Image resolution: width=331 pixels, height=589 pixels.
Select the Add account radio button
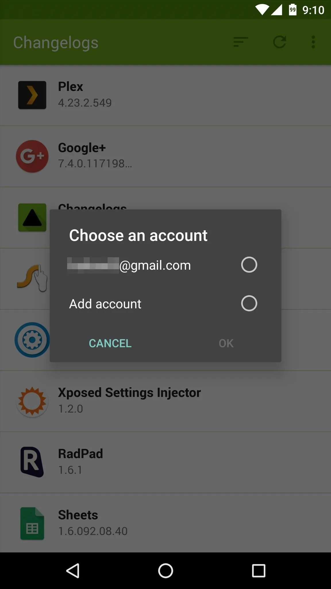[x=249, y=303]
